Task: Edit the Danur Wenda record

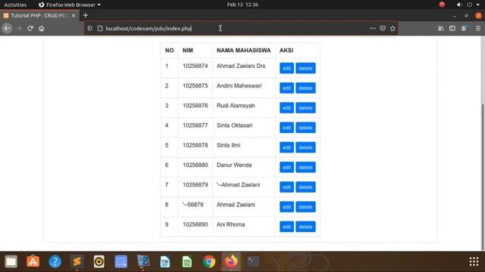Action: click(x=286, y=167)
